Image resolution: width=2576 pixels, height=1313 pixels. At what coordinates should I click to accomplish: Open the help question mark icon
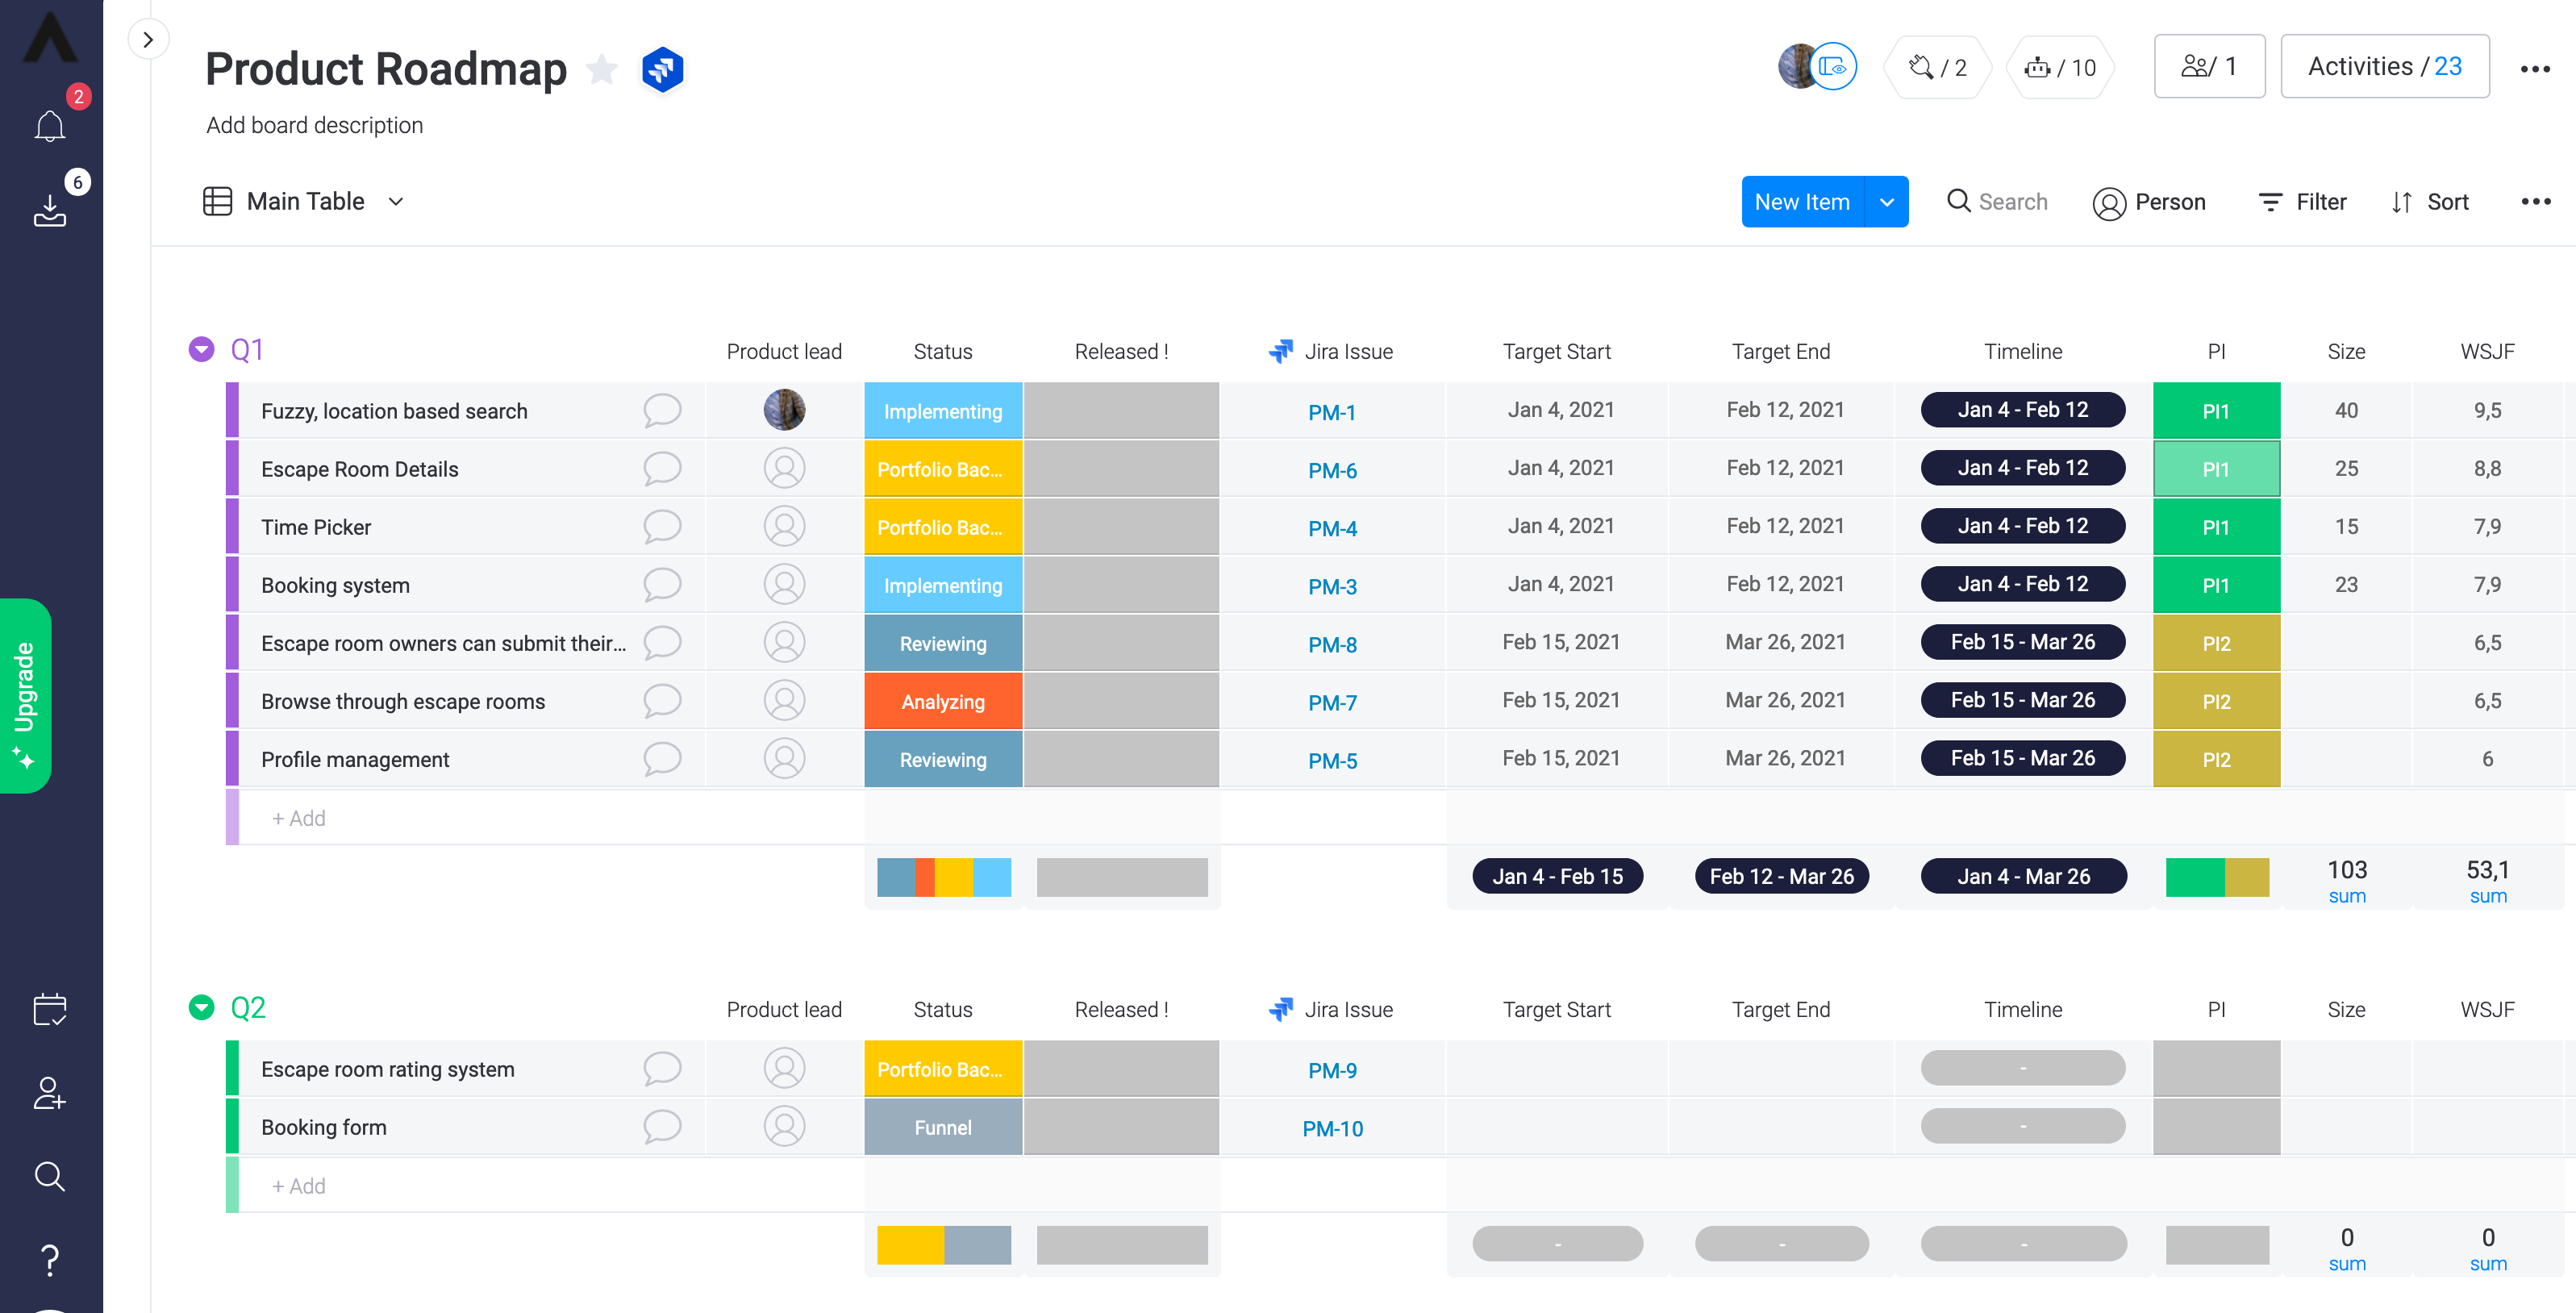click(49, 1259)
